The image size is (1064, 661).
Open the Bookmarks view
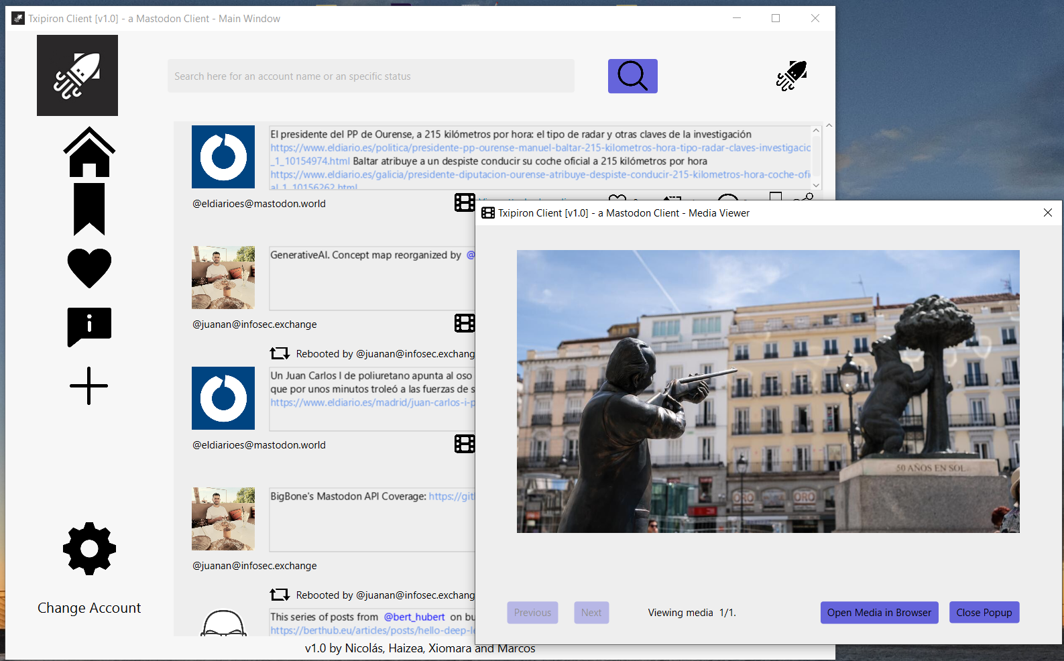89,209
